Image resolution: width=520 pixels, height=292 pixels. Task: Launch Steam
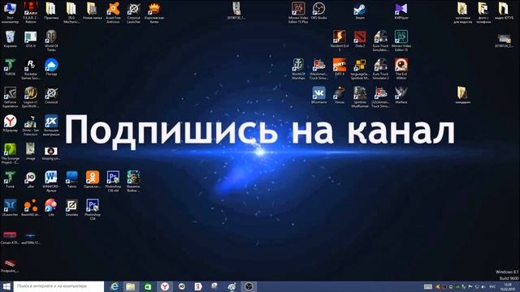click(360, 11)
